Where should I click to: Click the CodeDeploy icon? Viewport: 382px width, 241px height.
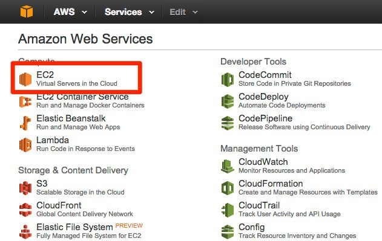point(228,101)
